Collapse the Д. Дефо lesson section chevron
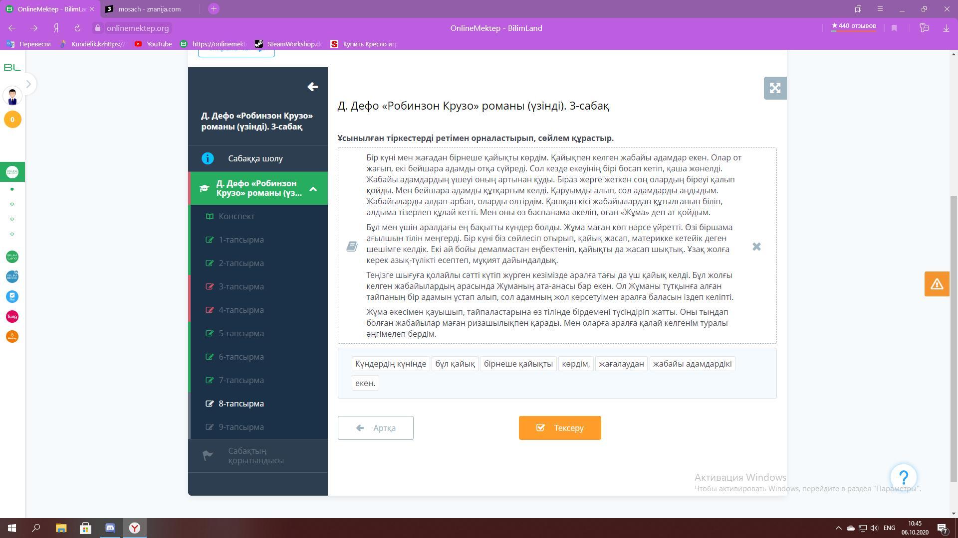The width and height of the screenshot is (958, 538). (313, 189)
